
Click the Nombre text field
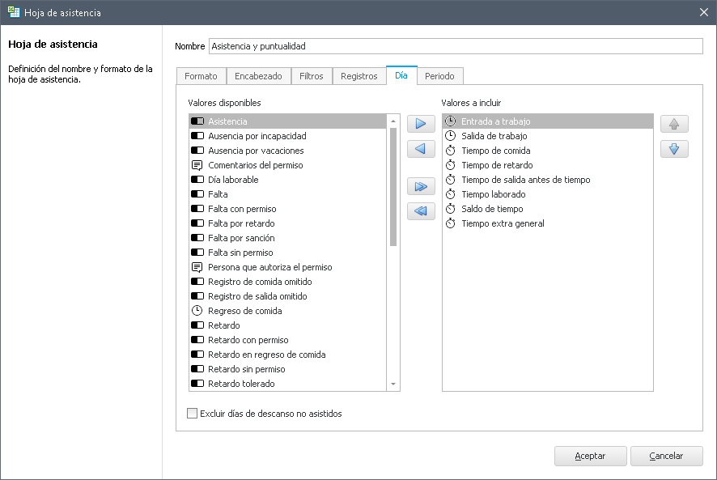click(x=455, y=46)
